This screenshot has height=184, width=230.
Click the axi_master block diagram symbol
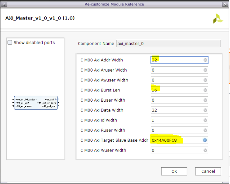point(36,103)
